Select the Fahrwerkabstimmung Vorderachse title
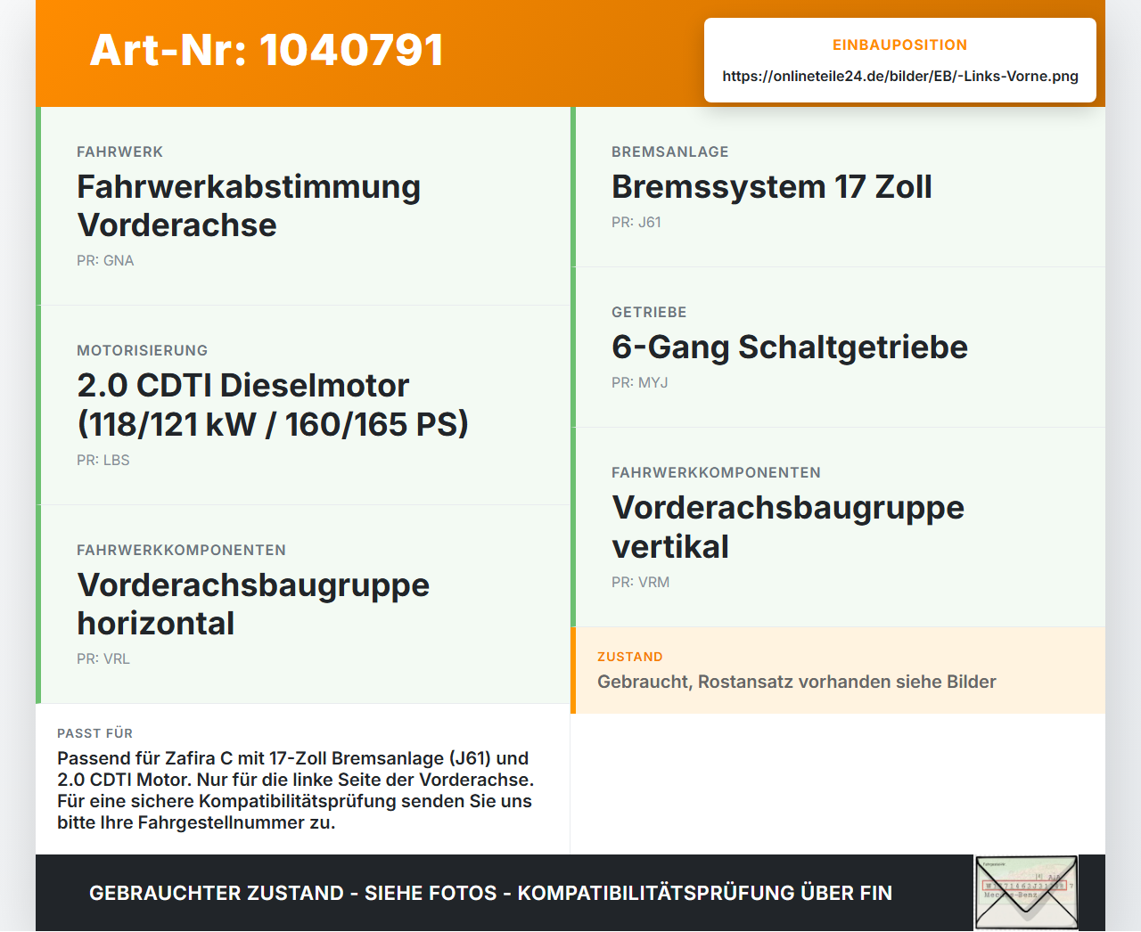 tap(249, 206)
